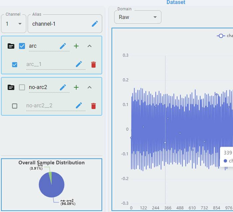Rename the no-arc2 class with pencil icon

click(x=63, y=87)
